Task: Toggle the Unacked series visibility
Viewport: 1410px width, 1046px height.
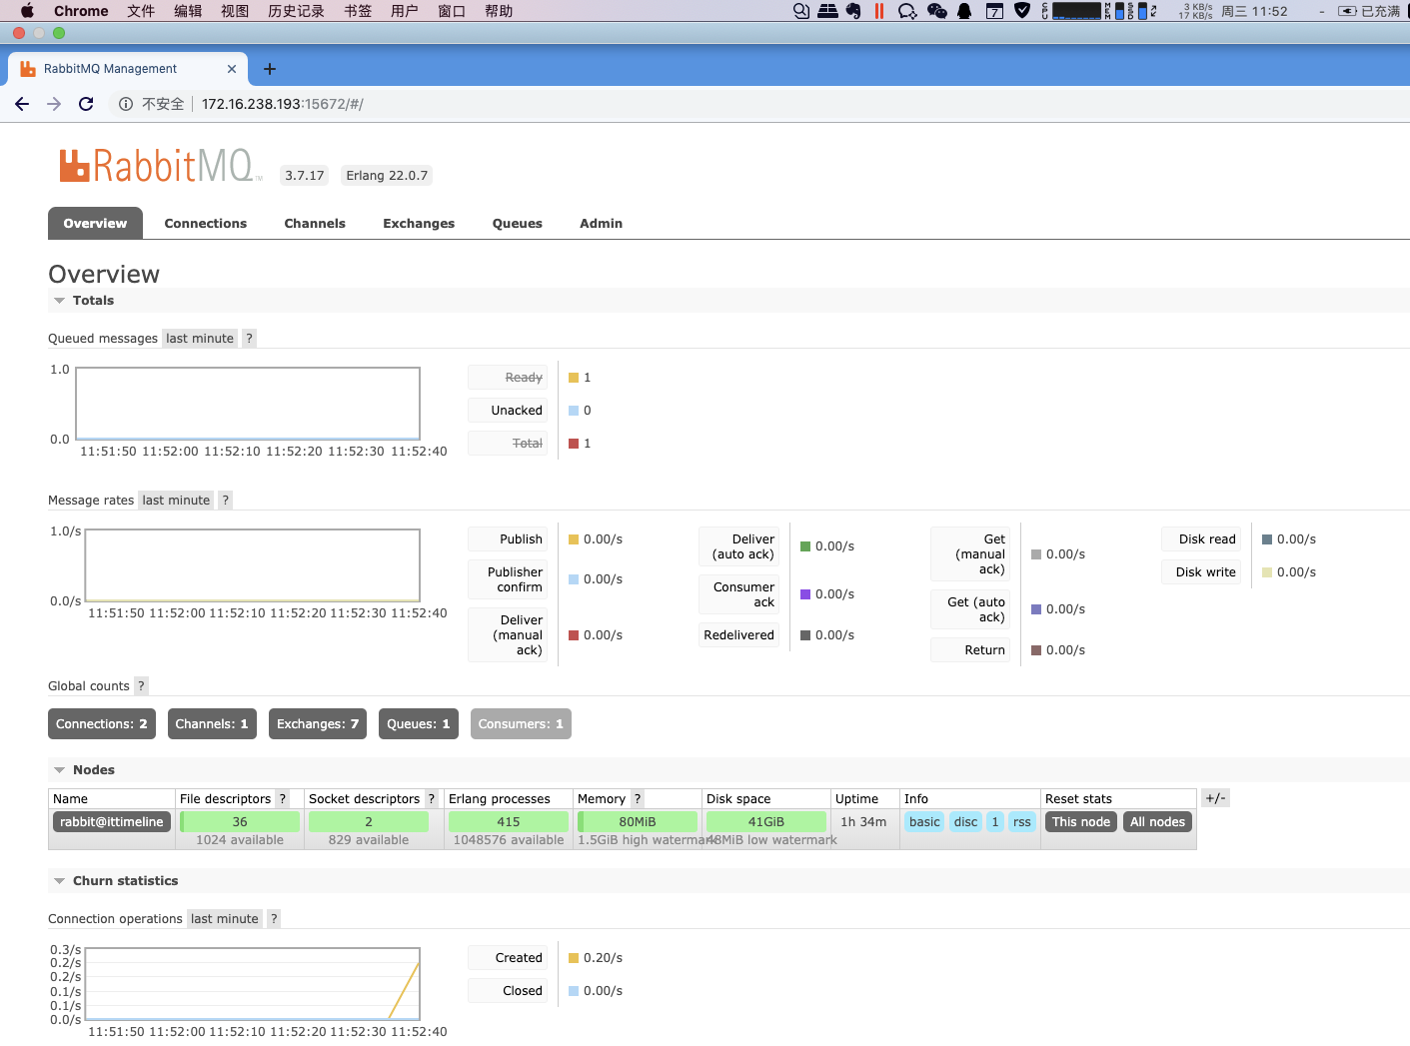Action: click(x=508, y=411)
